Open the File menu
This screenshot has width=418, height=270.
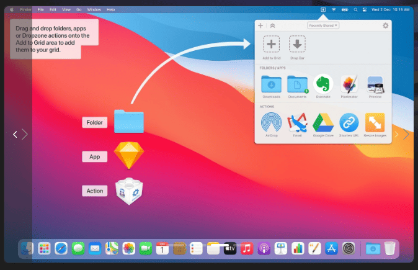pyautogui.click(x=40, y=9)
